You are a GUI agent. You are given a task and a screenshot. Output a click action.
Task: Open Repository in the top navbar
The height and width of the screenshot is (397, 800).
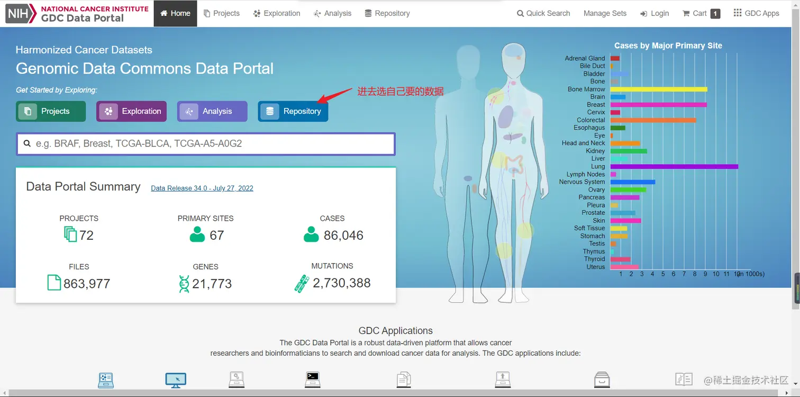click(x=387, y=13)
